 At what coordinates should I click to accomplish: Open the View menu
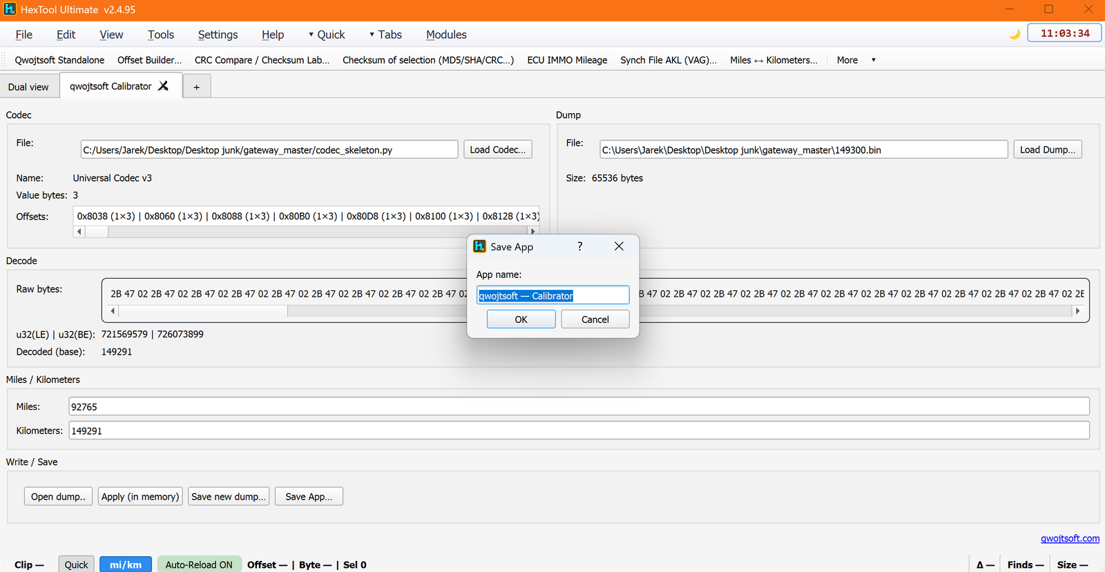[x=111, y=34]
